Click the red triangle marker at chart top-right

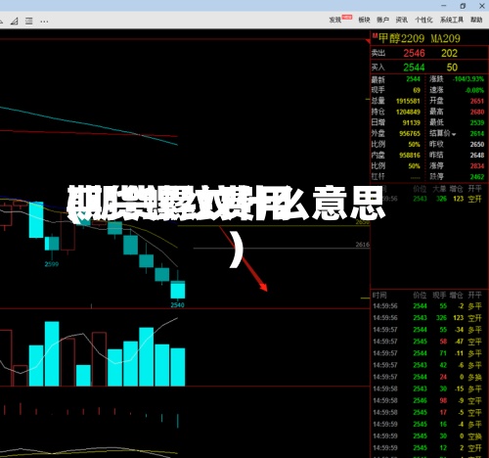click(x=368, y=41)
